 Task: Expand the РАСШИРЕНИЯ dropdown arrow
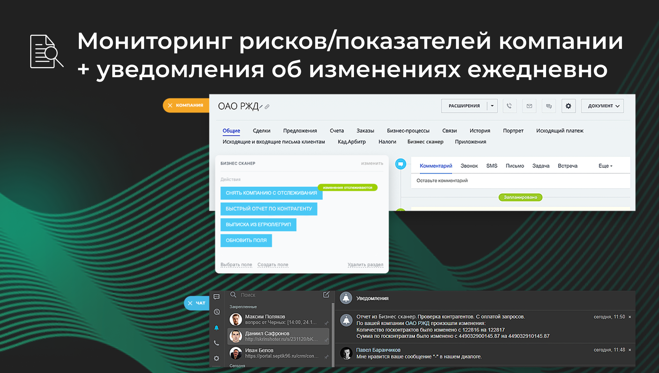[x=492, y=106]
